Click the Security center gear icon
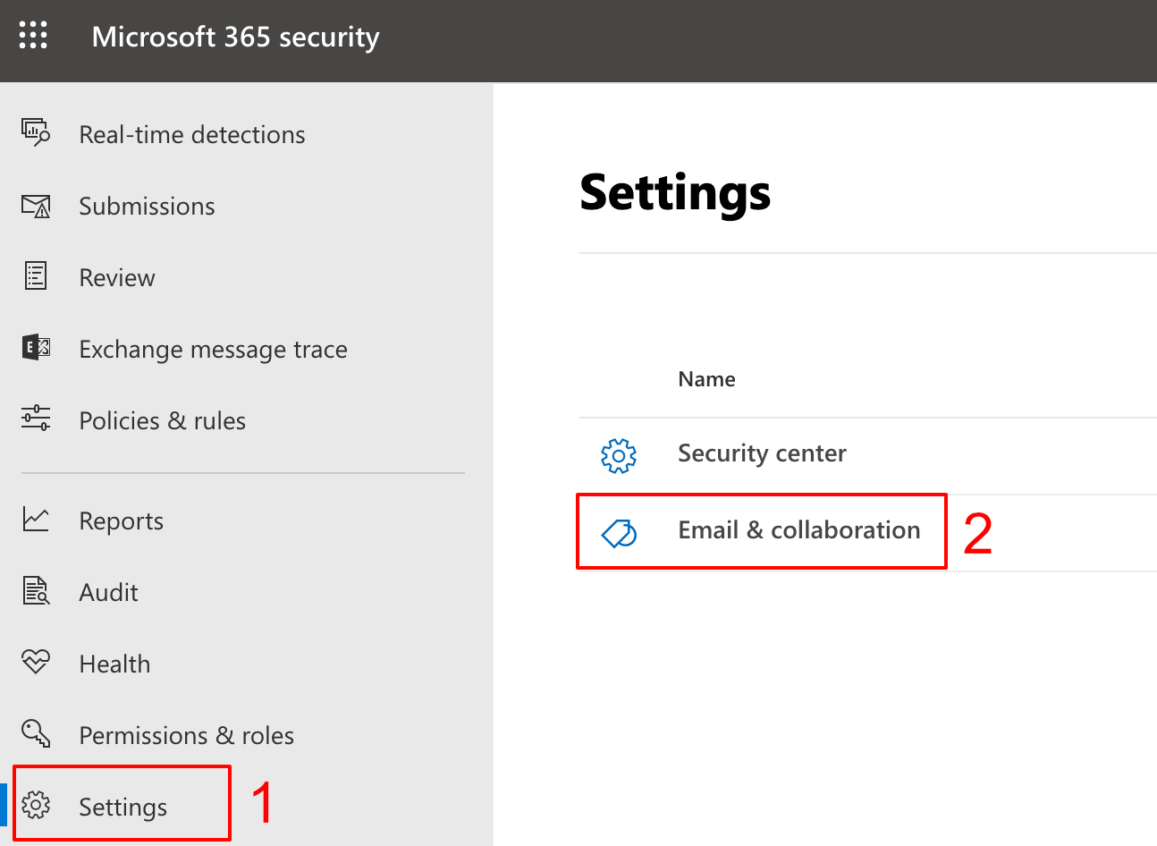 [619, 456]
